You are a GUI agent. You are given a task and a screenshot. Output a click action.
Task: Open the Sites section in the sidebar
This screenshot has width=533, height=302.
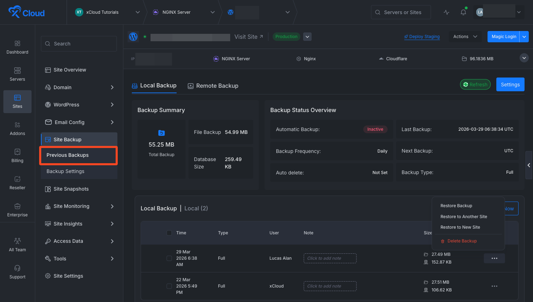(x=17, y=101)
